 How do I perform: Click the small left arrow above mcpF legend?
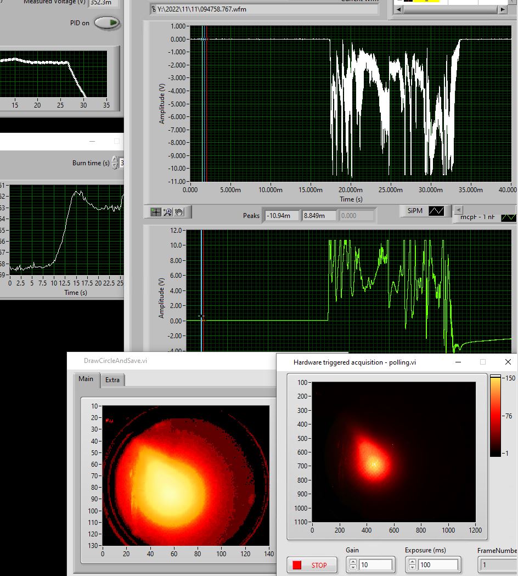click(x=458, y=210)
